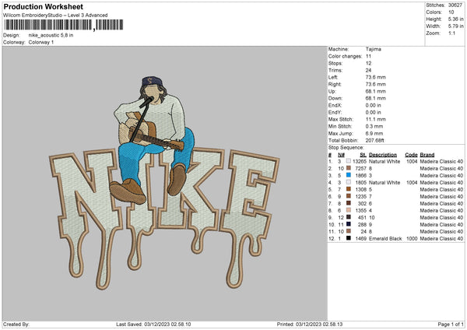Click the swatch in row with 451 stitches
This screenshot has height=330, width=467.
coord(349,217)
